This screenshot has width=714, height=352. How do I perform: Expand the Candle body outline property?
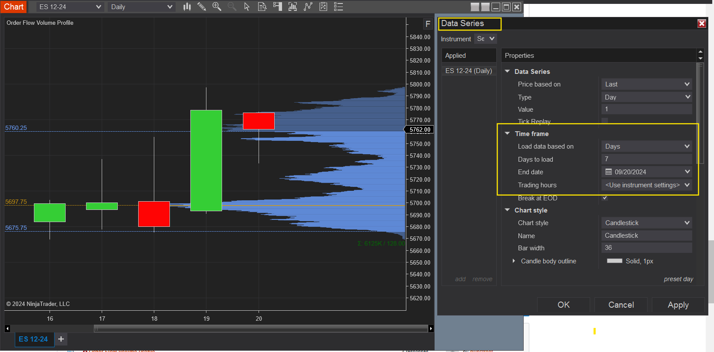point(514,261)
